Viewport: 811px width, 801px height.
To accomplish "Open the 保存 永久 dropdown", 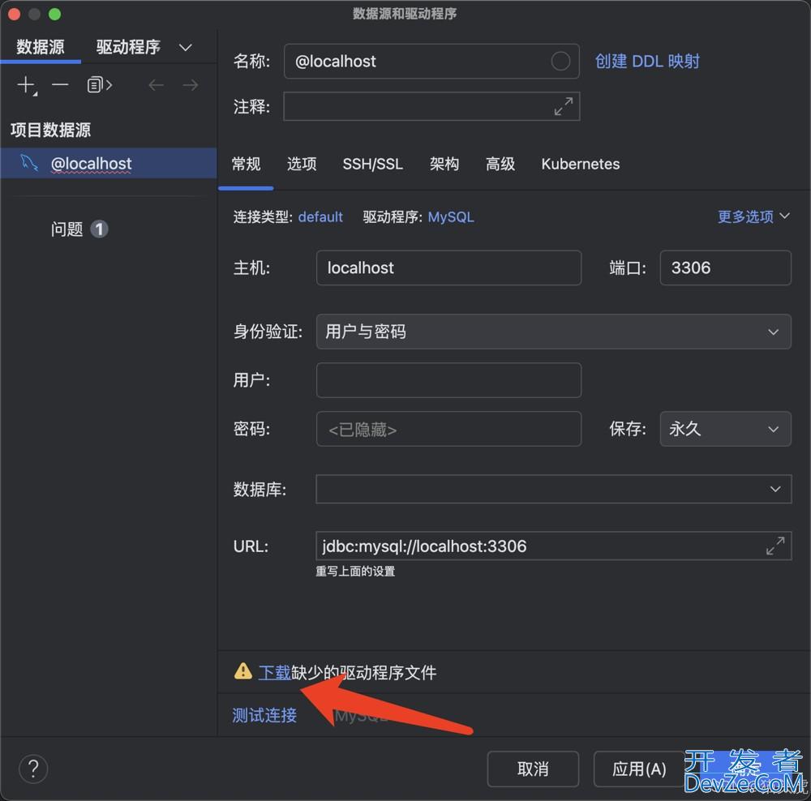I will (725, 429).
